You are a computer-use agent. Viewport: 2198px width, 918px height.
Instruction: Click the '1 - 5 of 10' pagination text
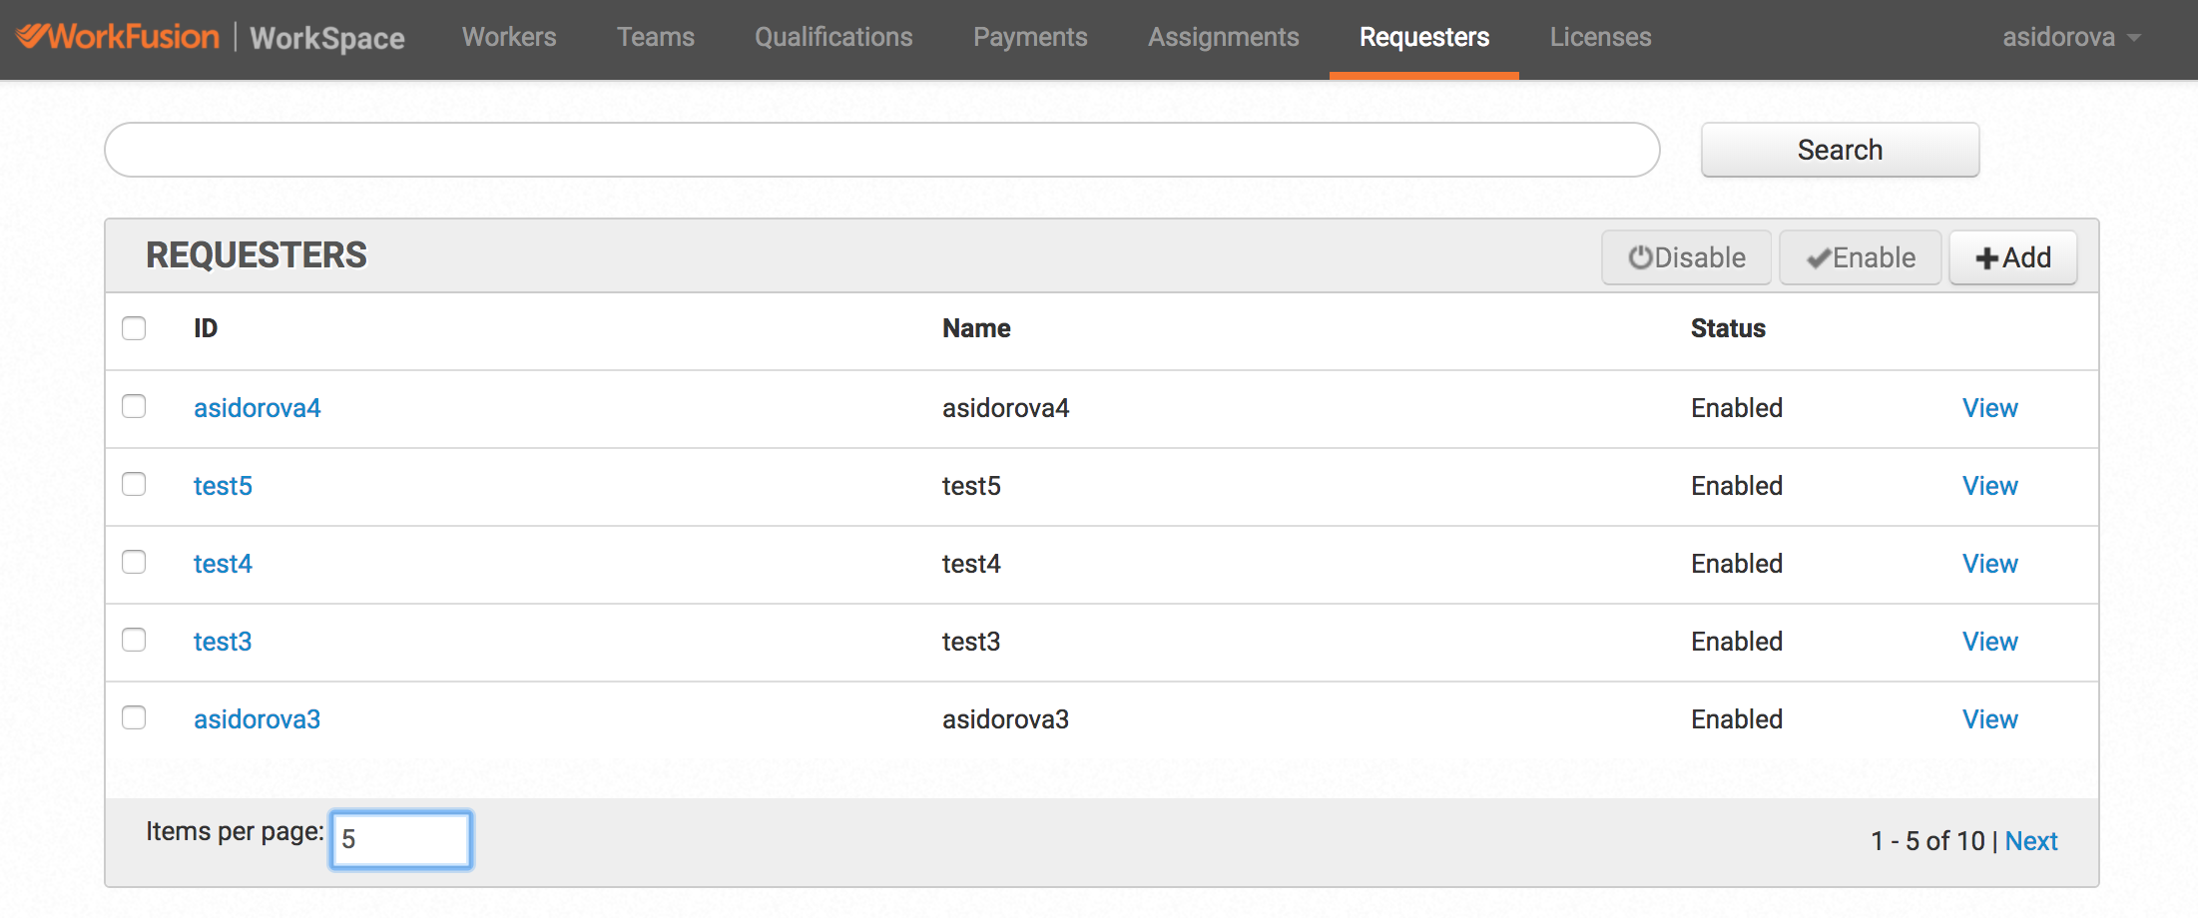(x=1927, y=841)
